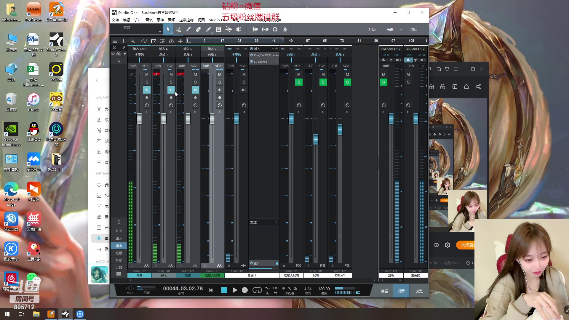Screen dimensions: 569x320
Task: Open the track list icon
Action: 115,41
